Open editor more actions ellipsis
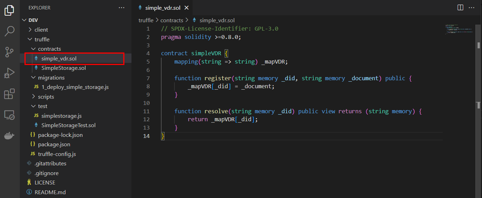 (x=471, y=7)
